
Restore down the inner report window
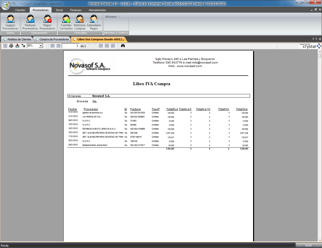tap(316, 10)
